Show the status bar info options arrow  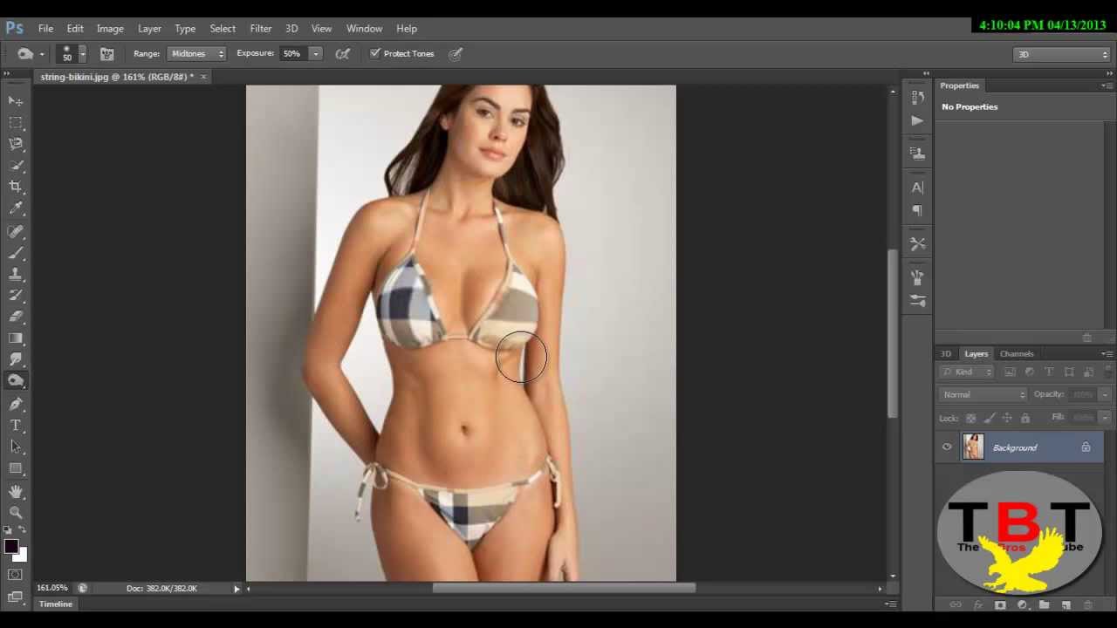tap(236, 589)
